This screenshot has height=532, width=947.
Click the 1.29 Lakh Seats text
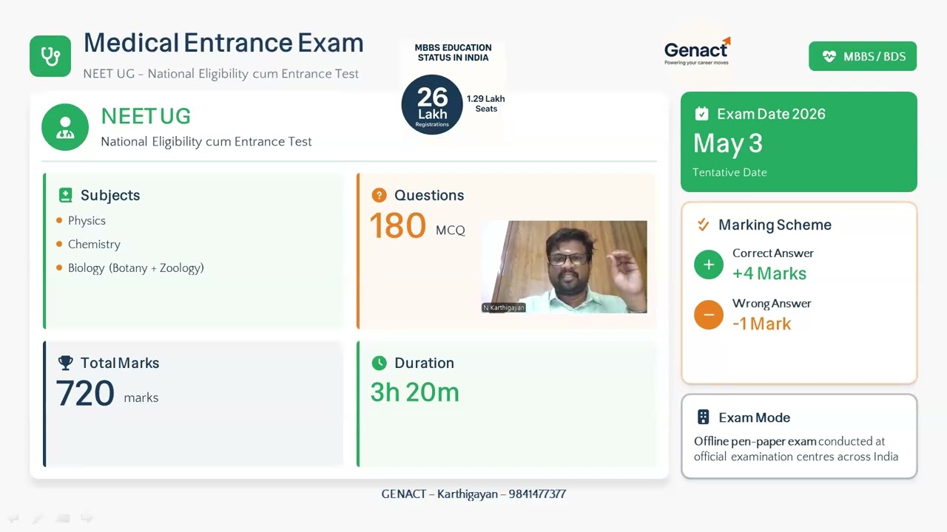(486, 103)
